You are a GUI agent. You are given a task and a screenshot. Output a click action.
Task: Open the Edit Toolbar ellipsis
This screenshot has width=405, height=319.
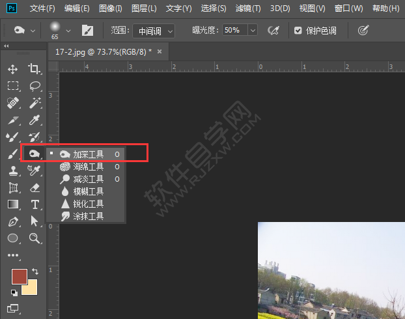pos(13,255)
